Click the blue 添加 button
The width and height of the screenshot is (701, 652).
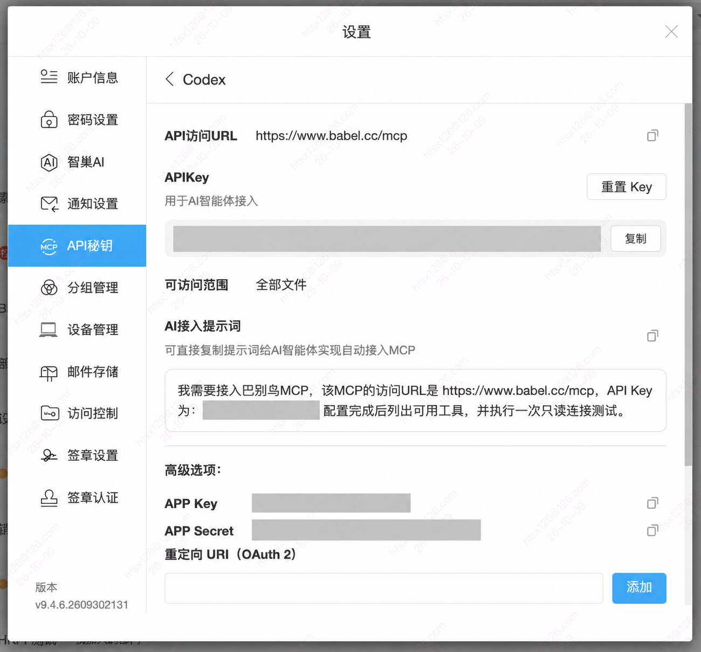pyautogui.click(x=639, y=588)
